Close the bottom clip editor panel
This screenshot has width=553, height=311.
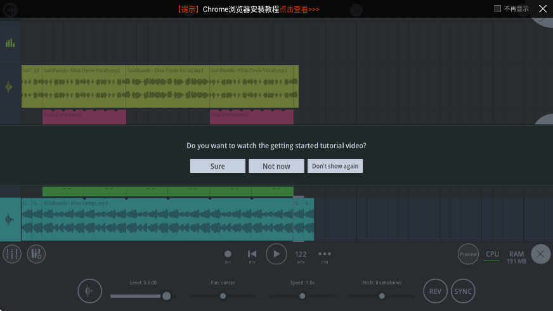coord(540,254)
